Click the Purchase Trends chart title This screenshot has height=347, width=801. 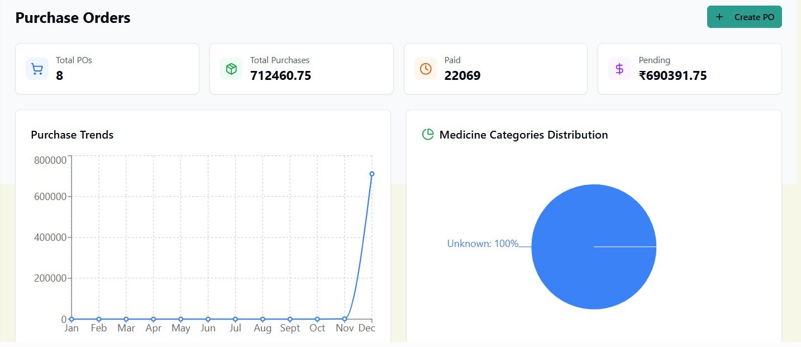coord(72,135)
